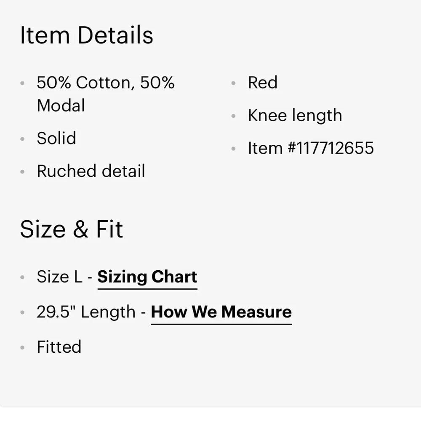Click the Item #117712655 number

[x=311, y=148]
